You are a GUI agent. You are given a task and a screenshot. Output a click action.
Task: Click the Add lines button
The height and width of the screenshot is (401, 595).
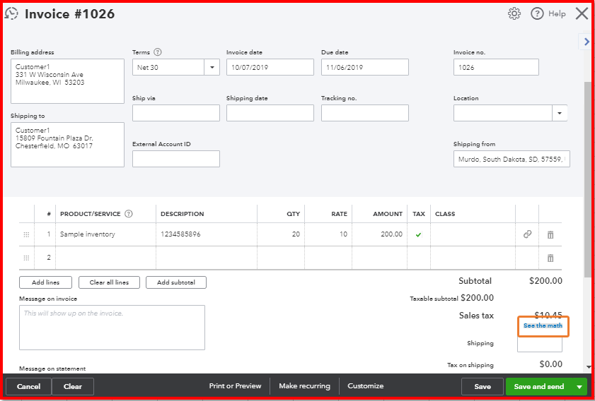pos(45,282)
